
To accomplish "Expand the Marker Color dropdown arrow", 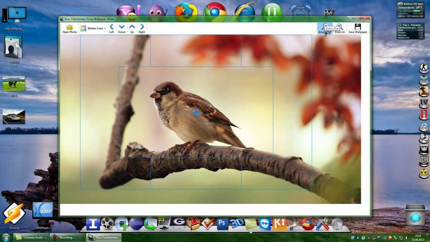I will click(105, 29).
